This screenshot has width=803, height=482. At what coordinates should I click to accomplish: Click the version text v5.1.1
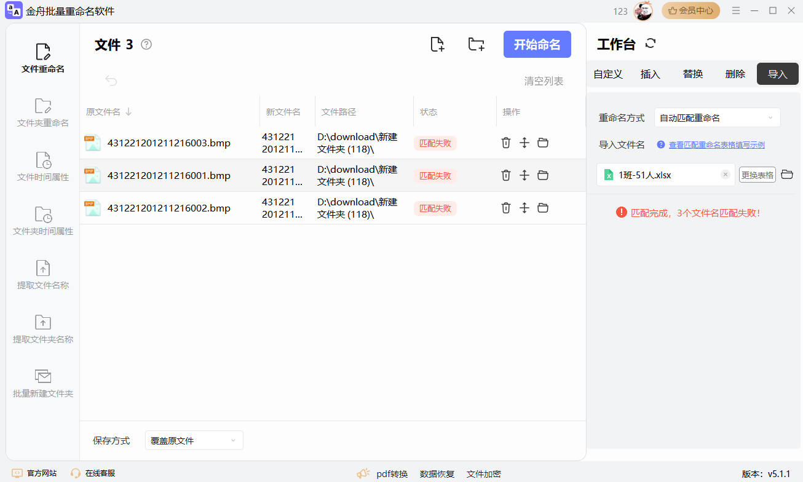(778, 474)
